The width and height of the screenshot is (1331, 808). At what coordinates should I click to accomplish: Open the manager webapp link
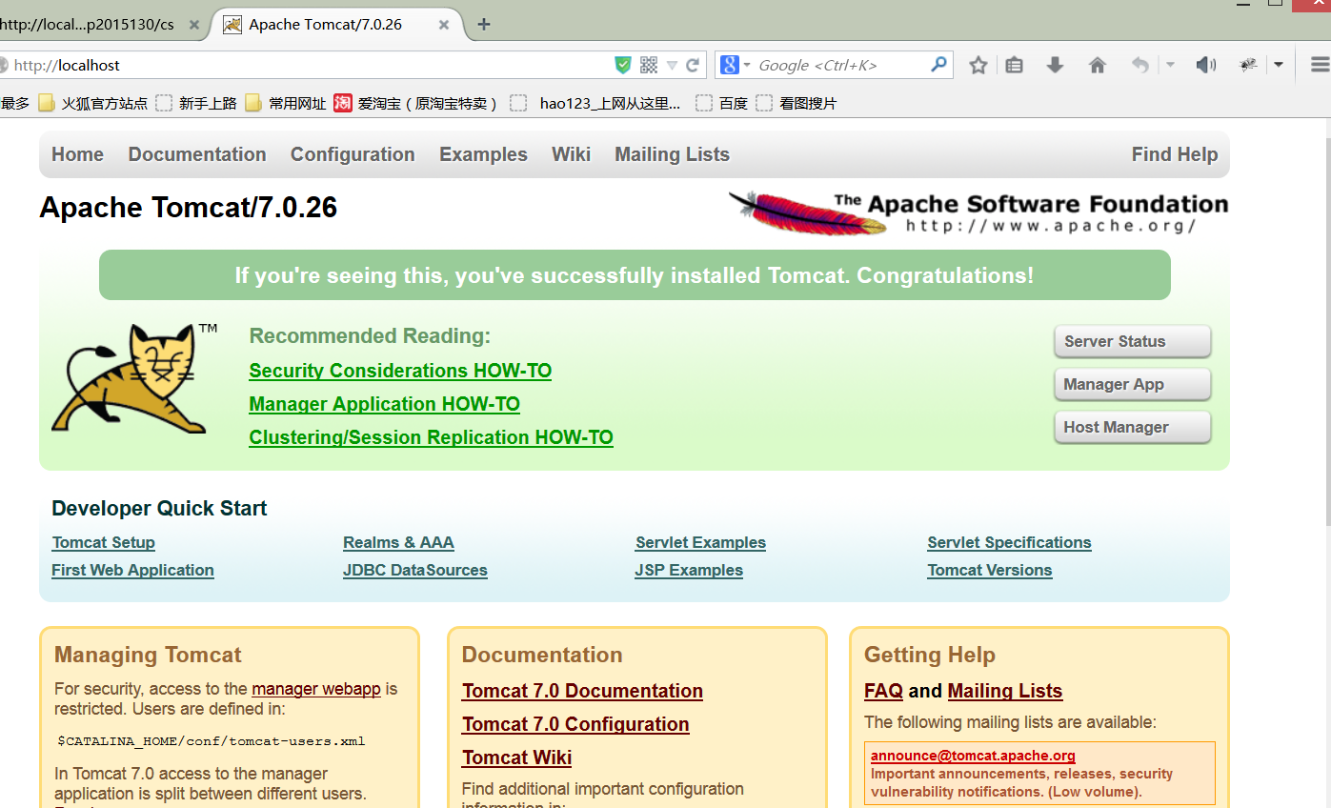pyautogui.click(x=316, y=688)
